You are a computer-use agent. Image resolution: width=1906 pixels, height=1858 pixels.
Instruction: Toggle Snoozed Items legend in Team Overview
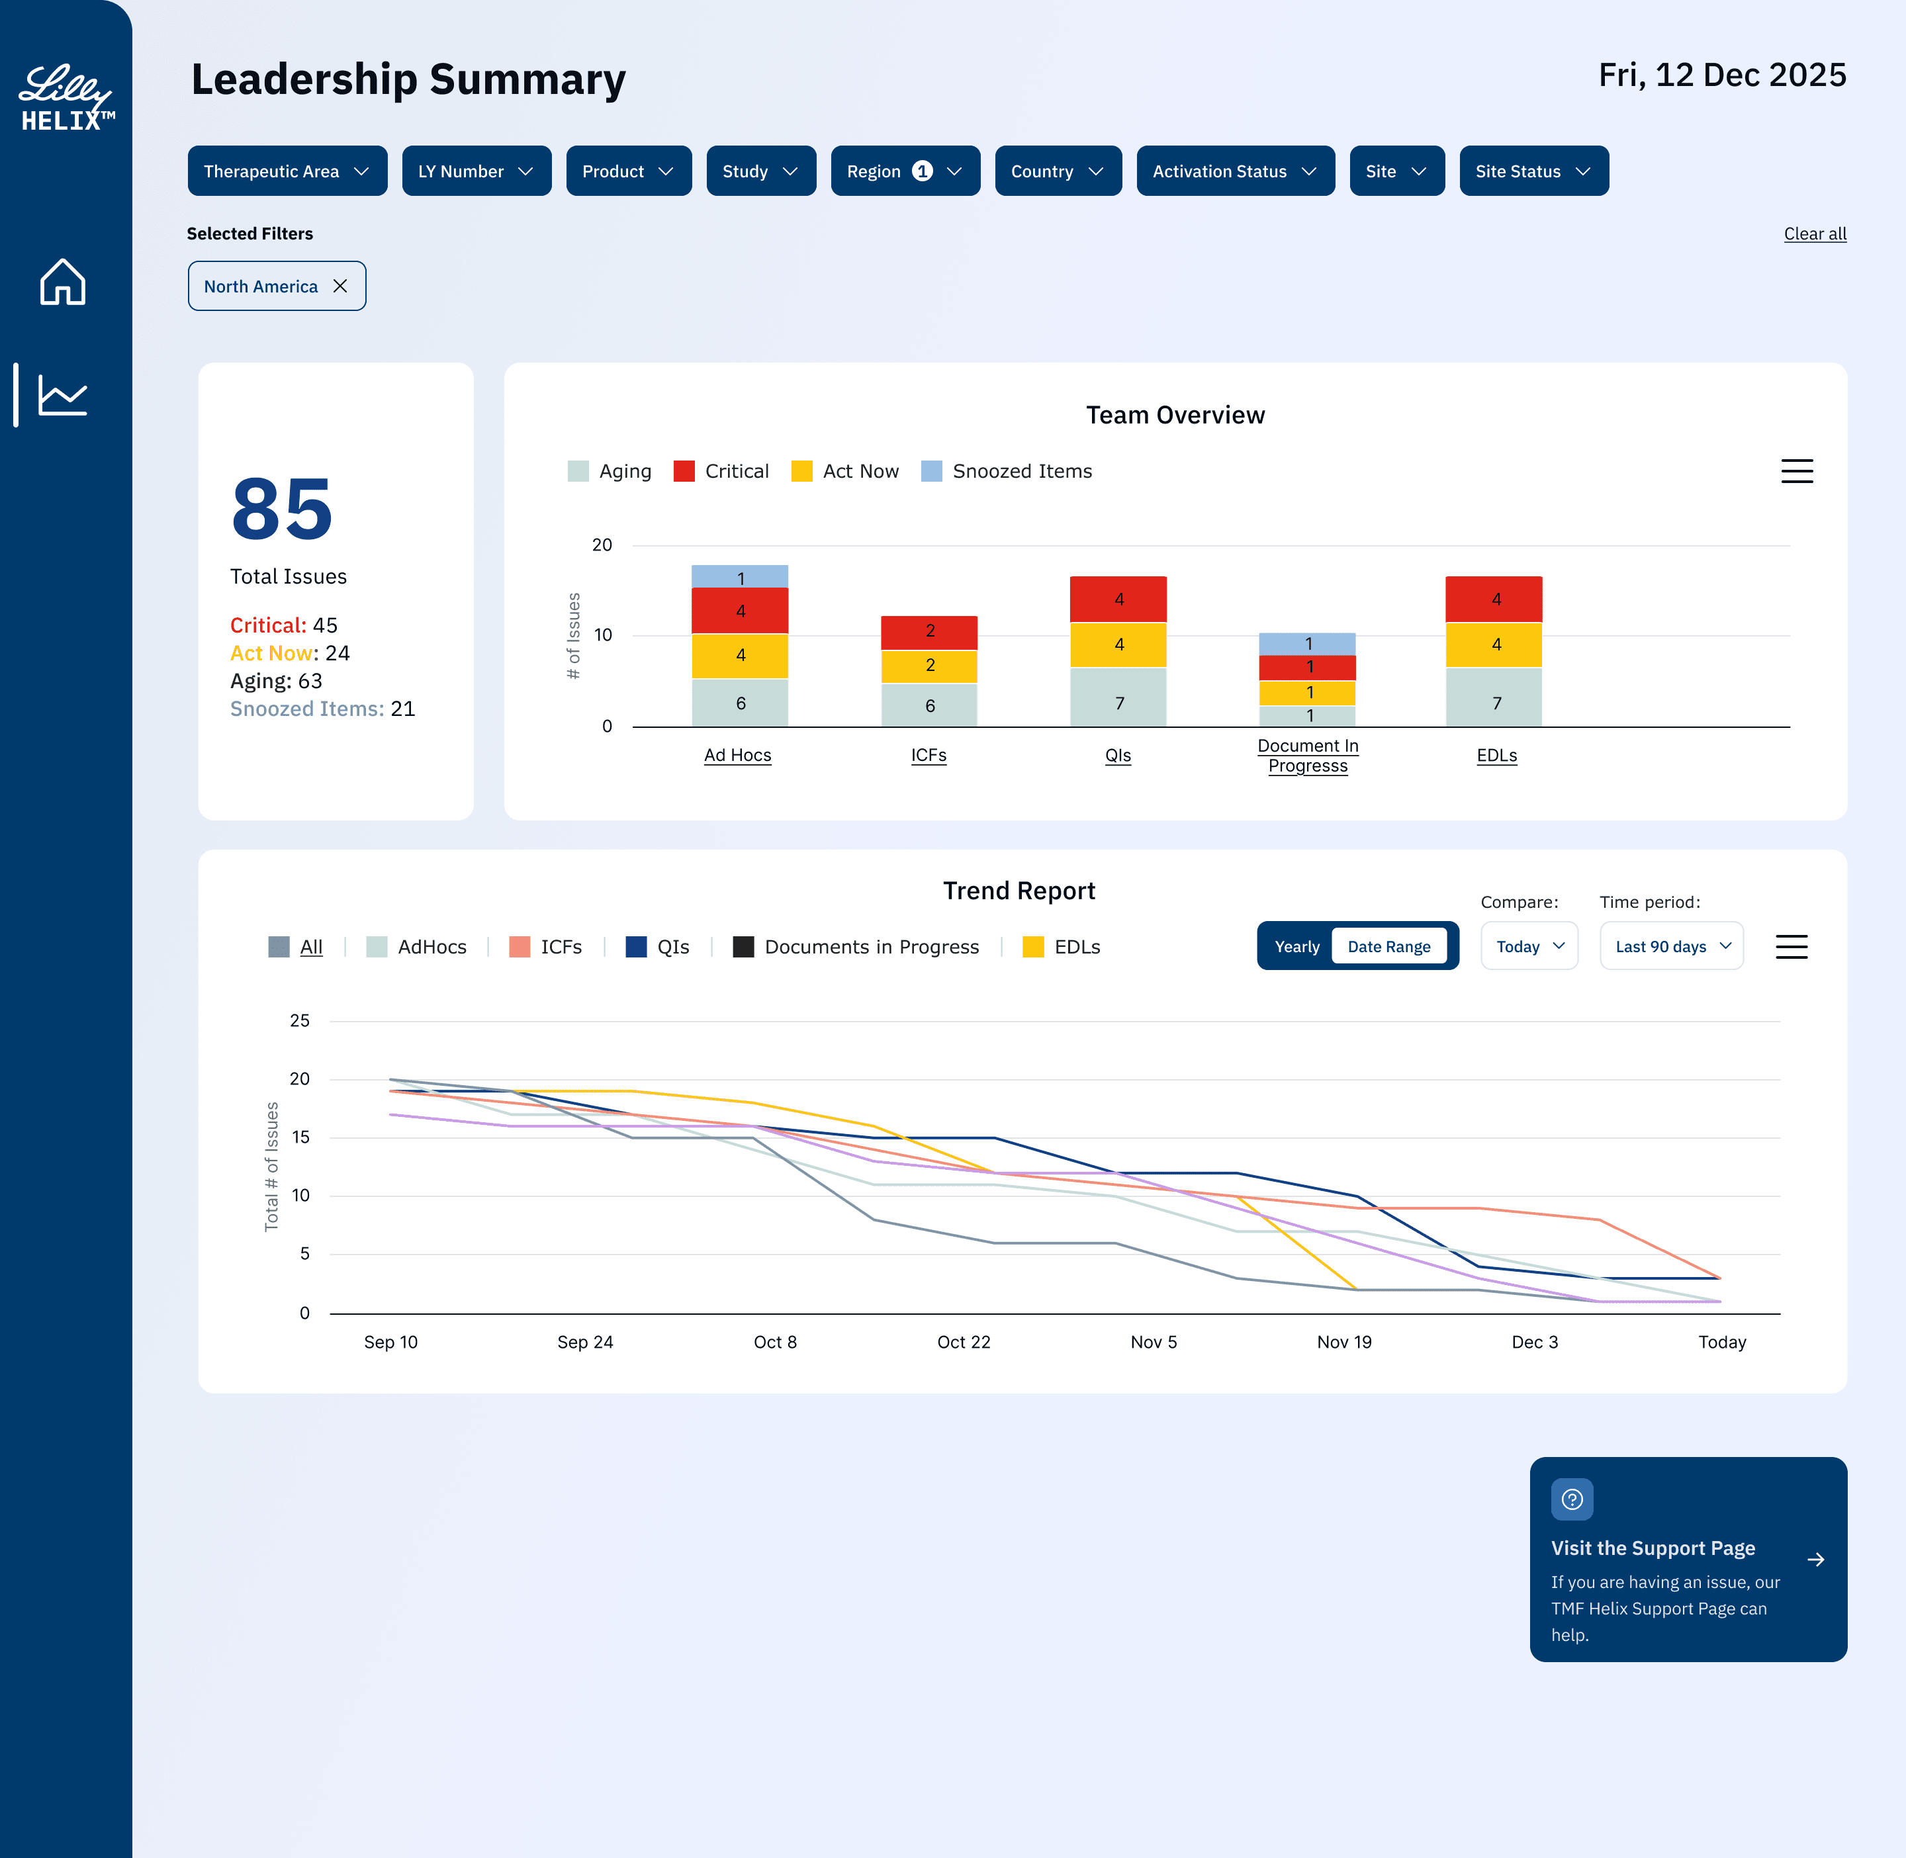click(1021, 471)
